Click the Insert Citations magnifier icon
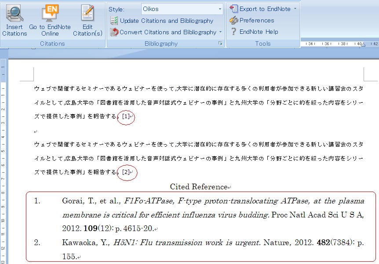 (15, 13)
